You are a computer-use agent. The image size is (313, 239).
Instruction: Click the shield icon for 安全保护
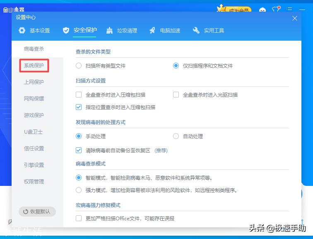click(x=66, y=30)
